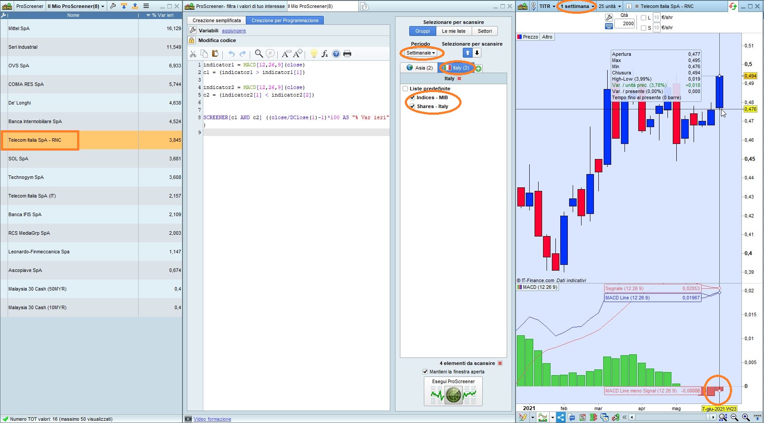Image resolution: width=764 pixels, height=423 pixels.
Task: Select ascending sort arrow under Selezionare per scansire
Action: tap(468, 53)
